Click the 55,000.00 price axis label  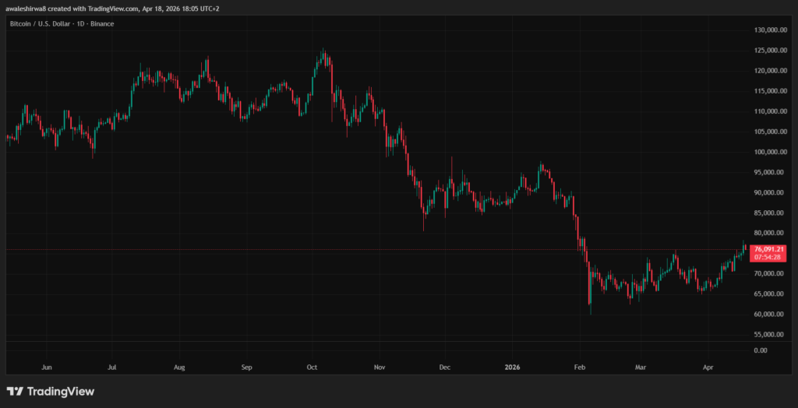click(769, 335)
